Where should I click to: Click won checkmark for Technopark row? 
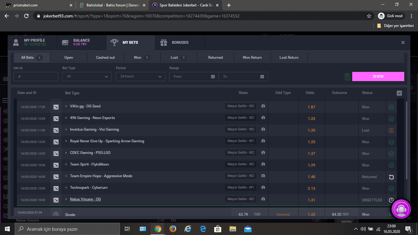(x=391, y=188)
